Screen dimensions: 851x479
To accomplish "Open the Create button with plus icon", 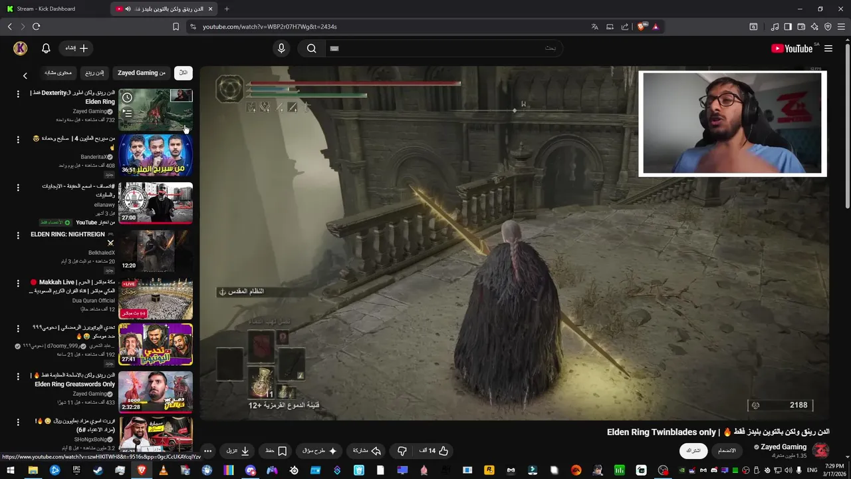I will [x=76, y=49].
